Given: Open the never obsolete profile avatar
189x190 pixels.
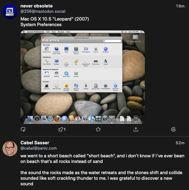Looking at the screenshot, I should pos(10,12).
